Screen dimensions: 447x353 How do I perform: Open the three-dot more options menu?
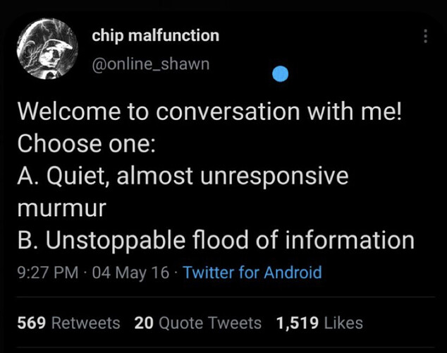424,36
